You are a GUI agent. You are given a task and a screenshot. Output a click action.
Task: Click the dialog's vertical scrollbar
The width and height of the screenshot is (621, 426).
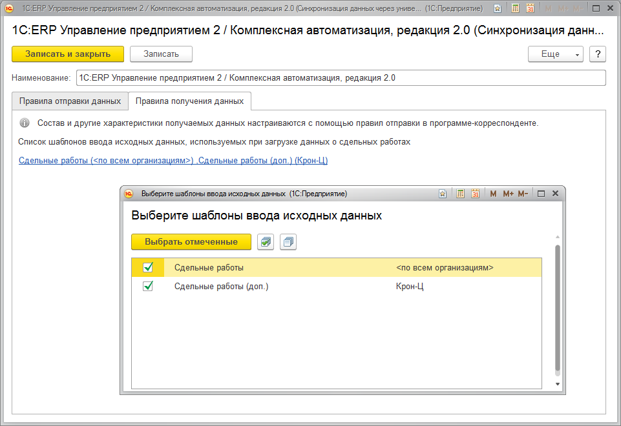(558, 310)
